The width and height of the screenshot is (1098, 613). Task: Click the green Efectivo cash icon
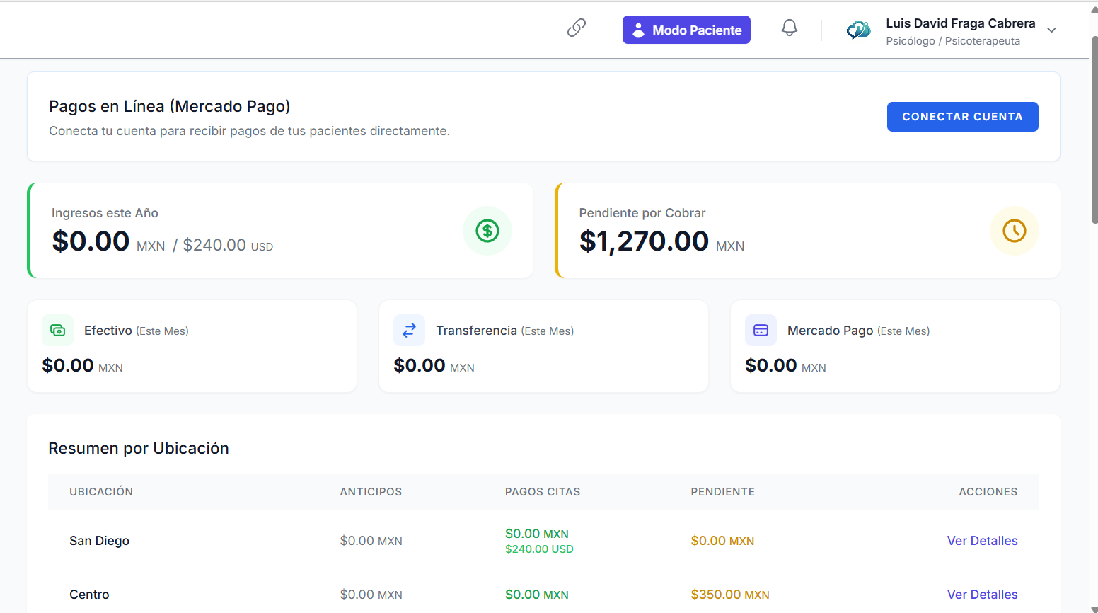58,331
